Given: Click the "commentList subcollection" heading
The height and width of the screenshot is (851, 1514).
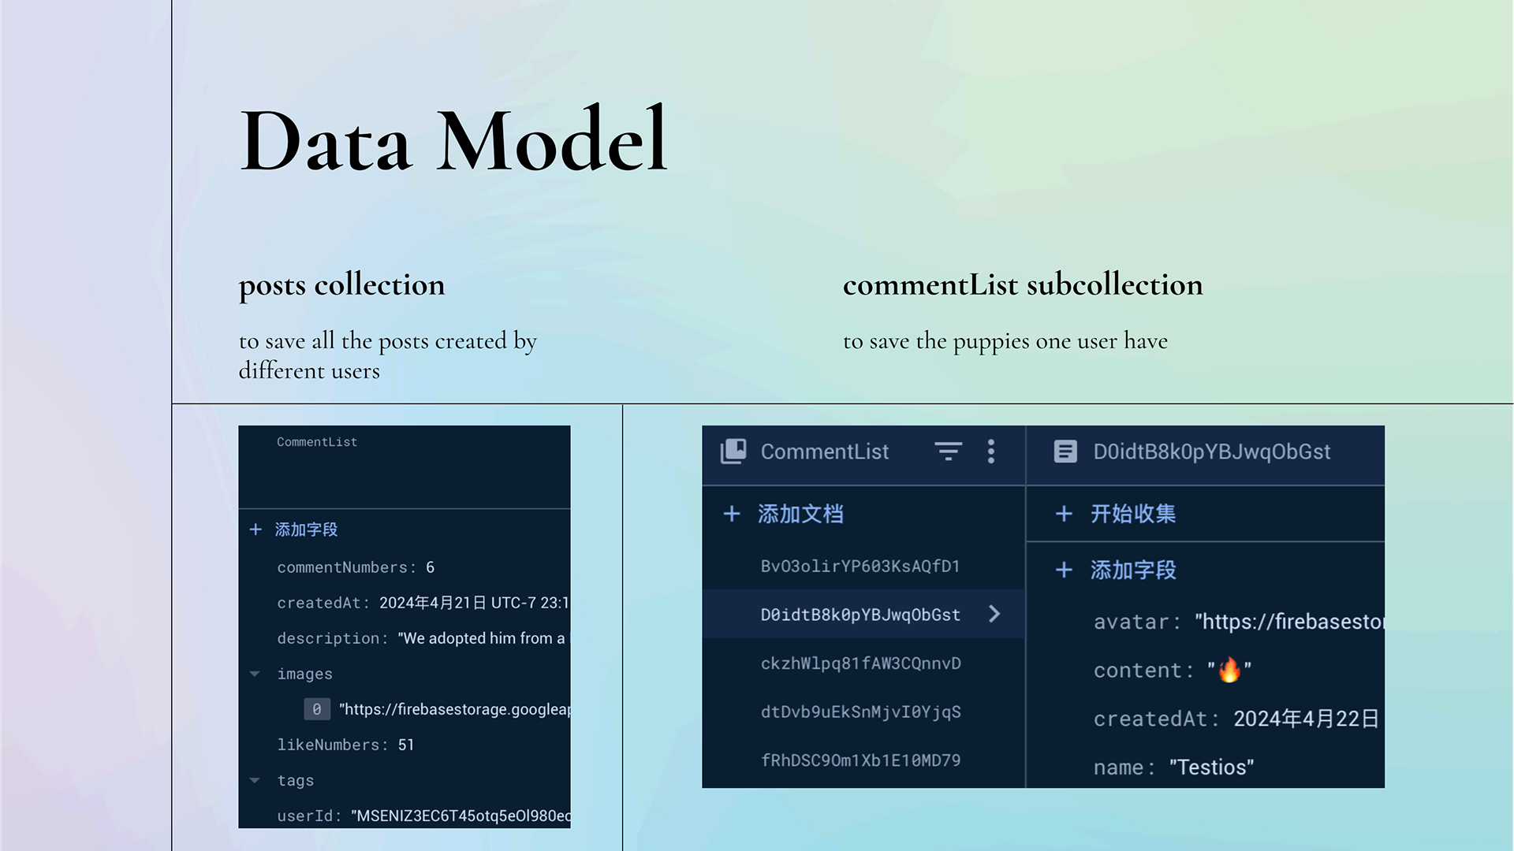Looking at the screenshot, I should tap(1023, 284).
